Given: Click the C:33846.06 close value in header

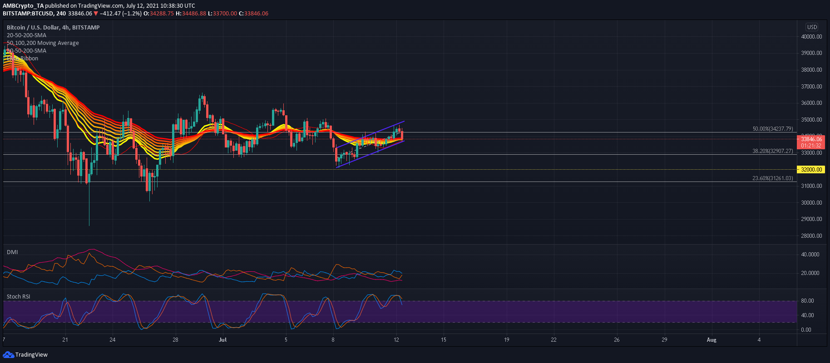Looking at the screenshot, I should click(254, 13).
